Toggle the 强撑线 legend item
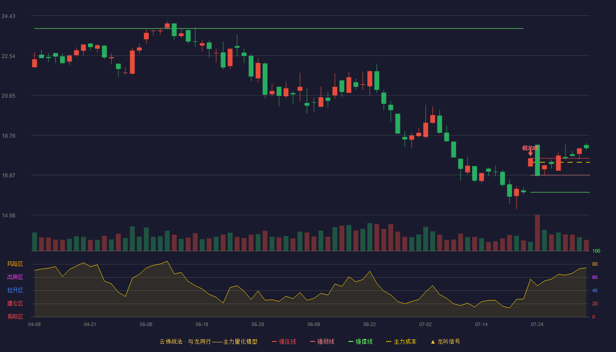The image size is (616, 352). click(x=360, y=341)
